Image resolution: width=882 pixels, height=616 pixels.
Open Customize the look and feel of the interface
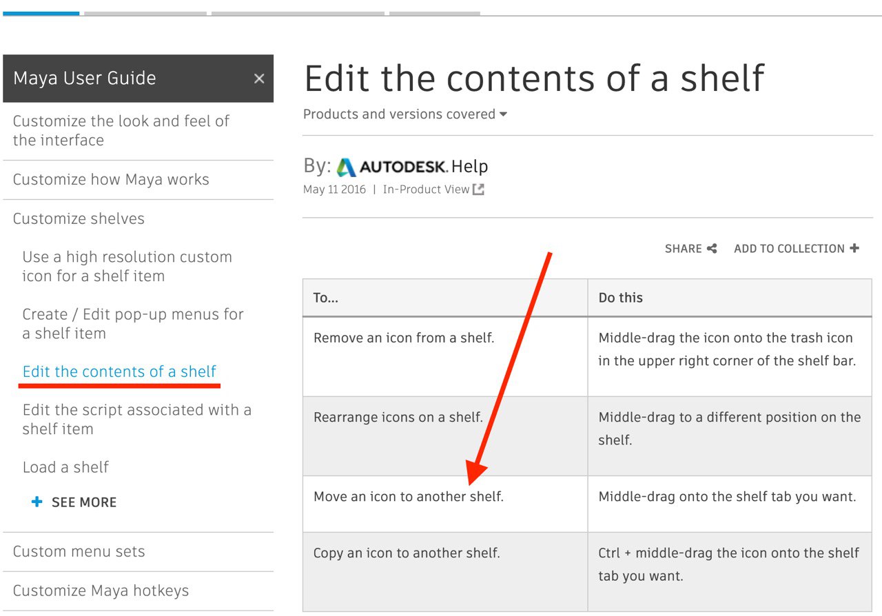(121, 130)
